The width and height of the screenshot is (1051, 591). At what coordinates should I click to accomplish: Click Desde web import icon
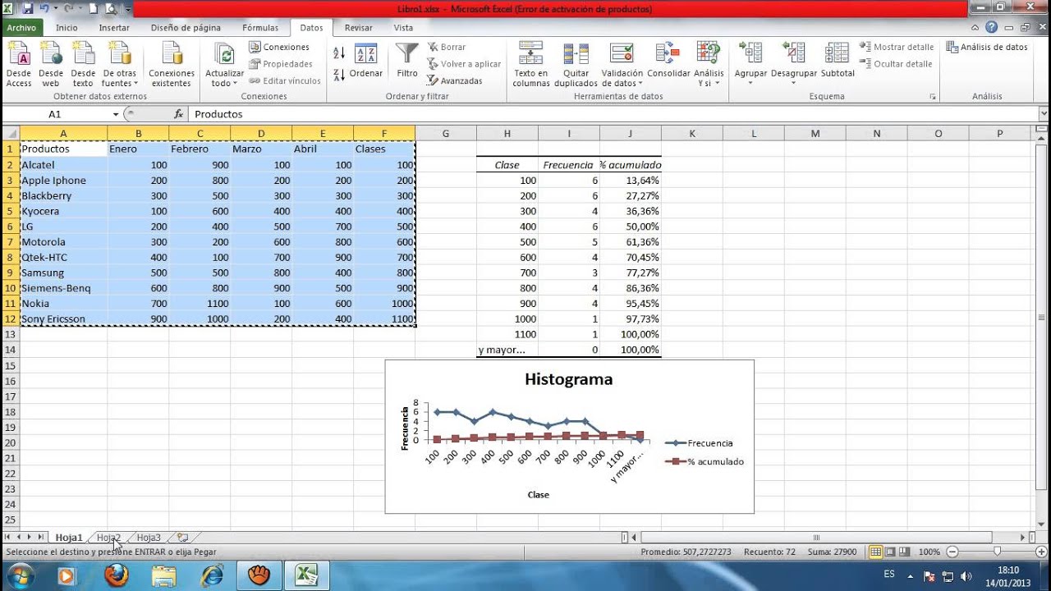tap(51, 54)
